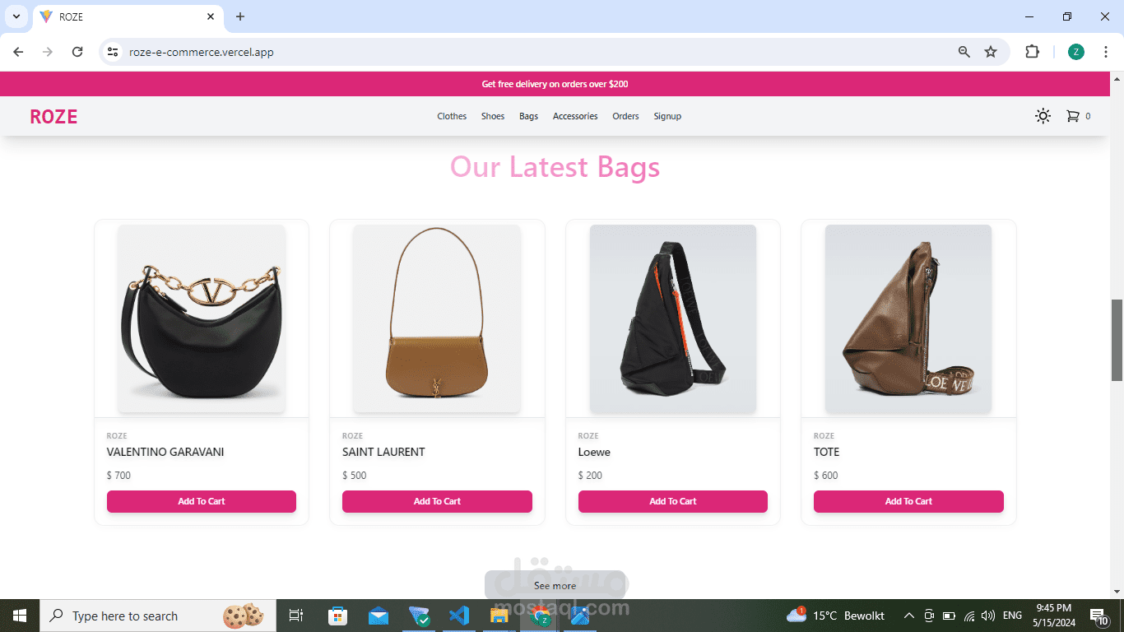This screenshot has width=1124, height=632.
Task: Open the Accessories category
Action: pyautogui.click(x=575, y=116)
